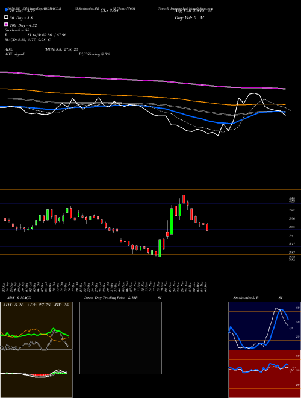This screenshot has width=301, height=398.
Task: Click the highest red candlestick at the price peak
Action: pyautogui.click(x=184, y=199)
